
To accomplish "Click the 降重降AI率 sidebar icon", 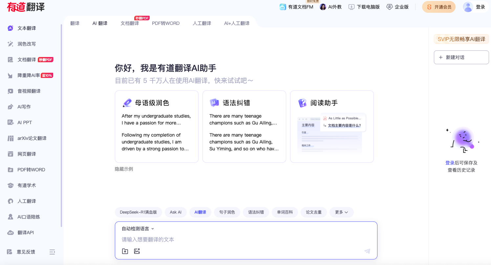I will tap(11, 75).
